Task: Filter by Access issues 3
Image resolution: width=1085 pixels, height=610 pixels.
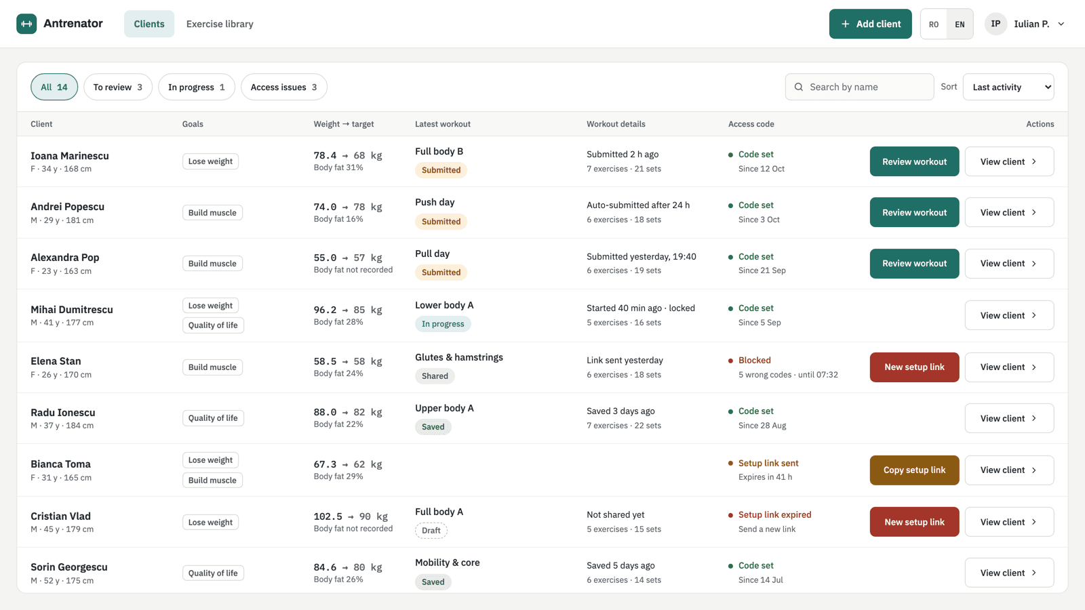Action: [x=284, y=87]
